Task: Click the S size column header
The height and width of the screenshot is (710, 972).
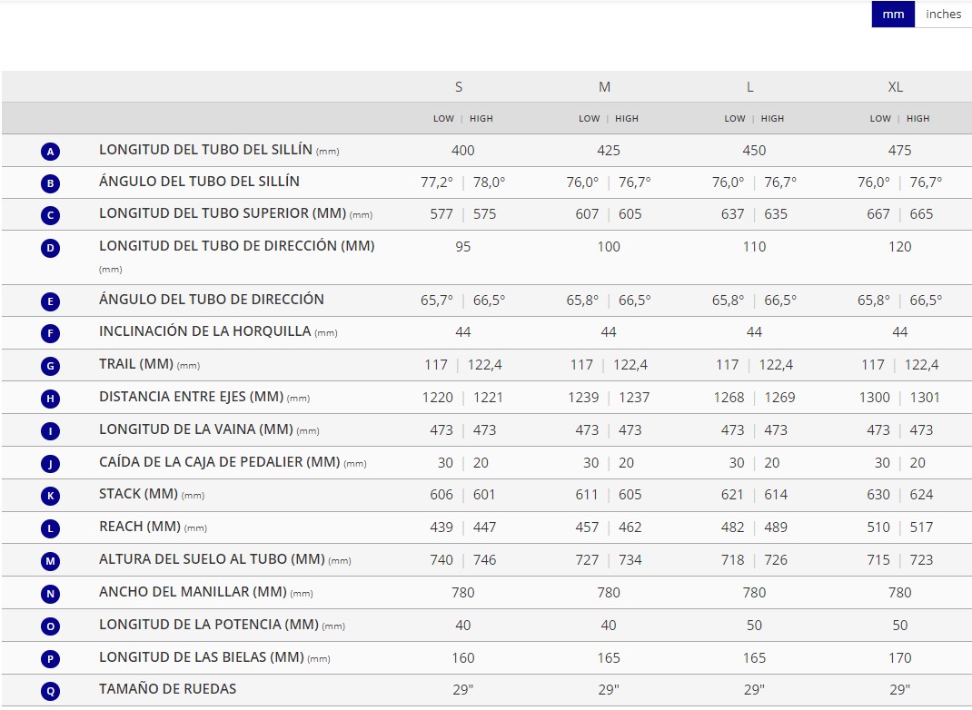Action: [x=459, y=87]
